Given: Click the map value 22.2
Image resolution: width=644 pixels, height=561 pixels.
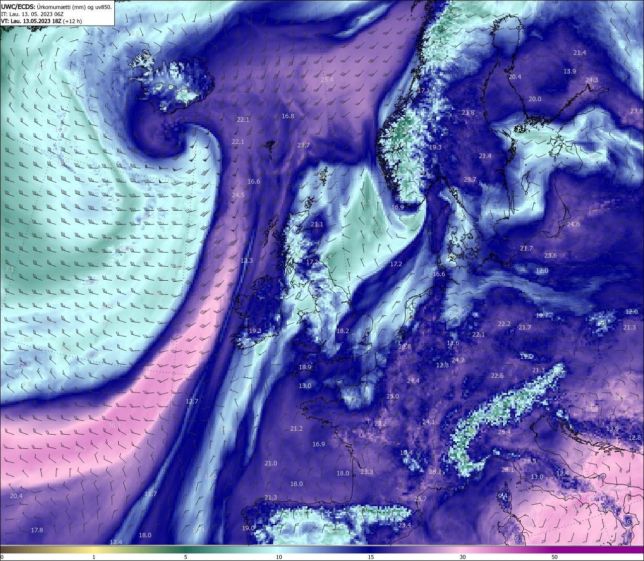Looking at the screenshot, I should [x=504, y=324].
